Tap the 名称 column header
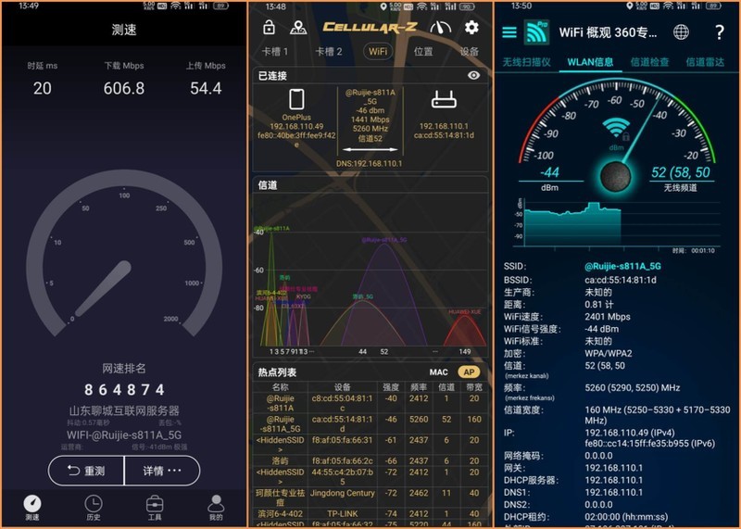This screenshot has width=741, height=529. (x=281, y=387)
